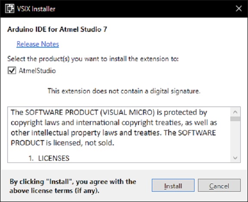Viewport: 248px width, 202px height.
Task: Close the VSIX Installer dialog
Action: click(x=239, y=9)
